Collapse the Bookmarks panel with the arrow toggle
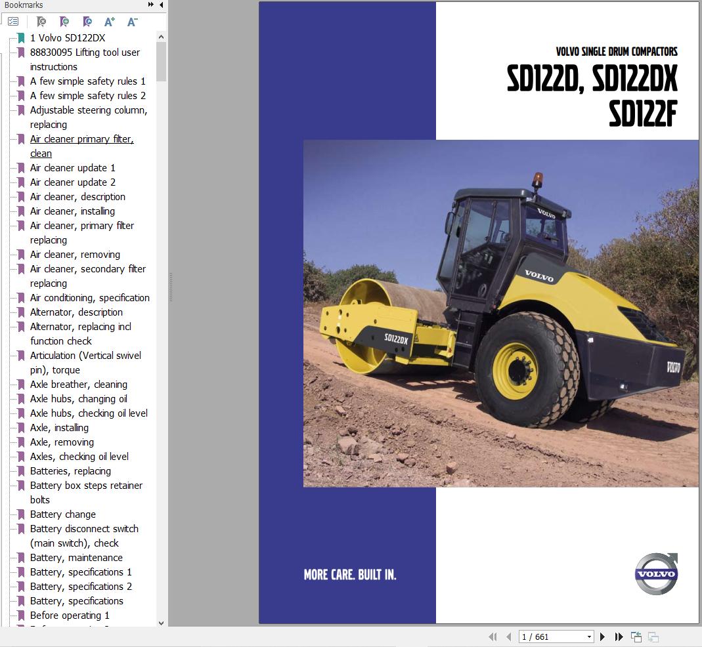Viewport: 702px width, 647px height. 162,5
